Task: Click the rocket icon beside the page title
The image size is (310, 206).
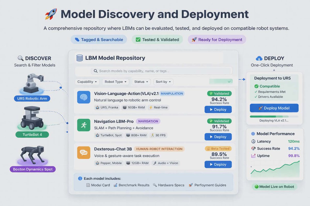Action: pyautogui.click(x=51, y=14)
